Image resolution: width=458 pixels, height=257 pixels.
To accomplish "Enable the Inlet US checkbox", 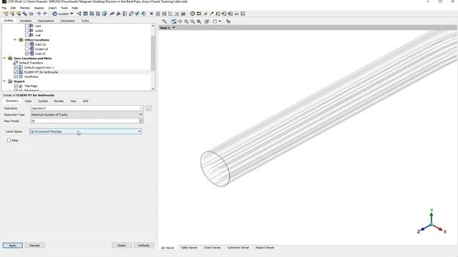I will pos(27,44).
